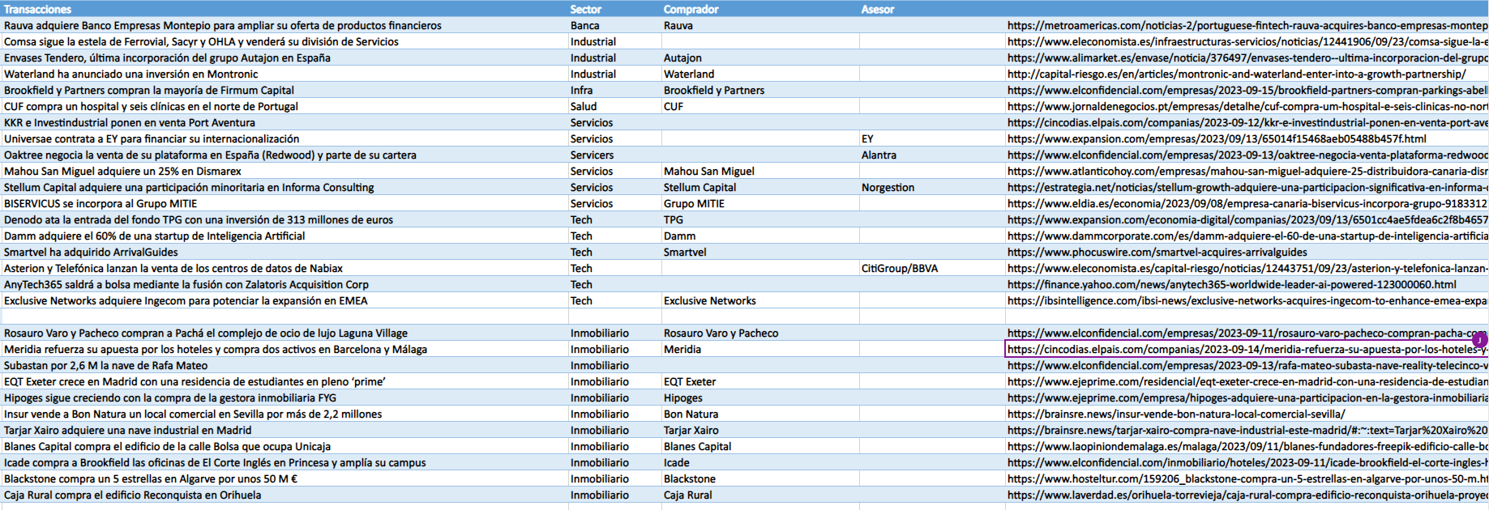Open the dammcorporate.com link

point(1247,236)
